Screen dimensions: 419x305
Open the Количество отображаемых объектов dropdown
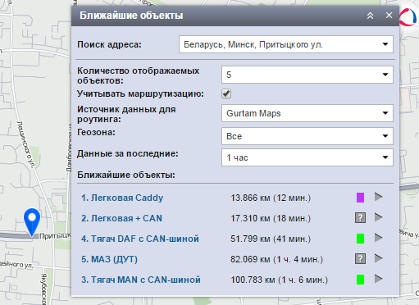tap(307, 75)
